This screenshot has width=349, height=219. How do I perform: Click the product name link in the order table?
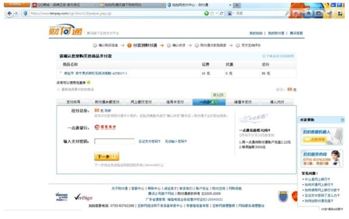[96, 73]
